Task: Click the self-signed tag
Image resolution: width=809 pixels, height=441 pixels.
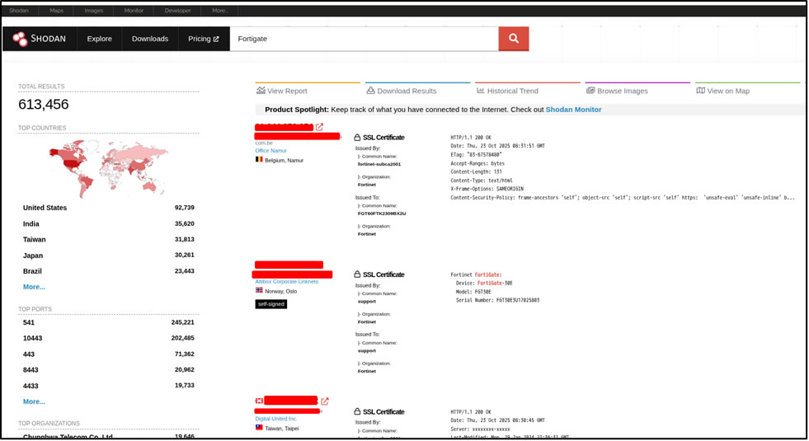Action: click(x=270, y=304)
